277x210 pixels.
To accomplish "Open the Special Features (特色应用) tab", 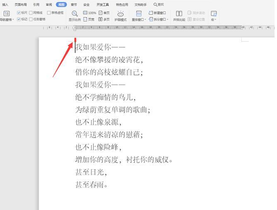I will (122, 5).
